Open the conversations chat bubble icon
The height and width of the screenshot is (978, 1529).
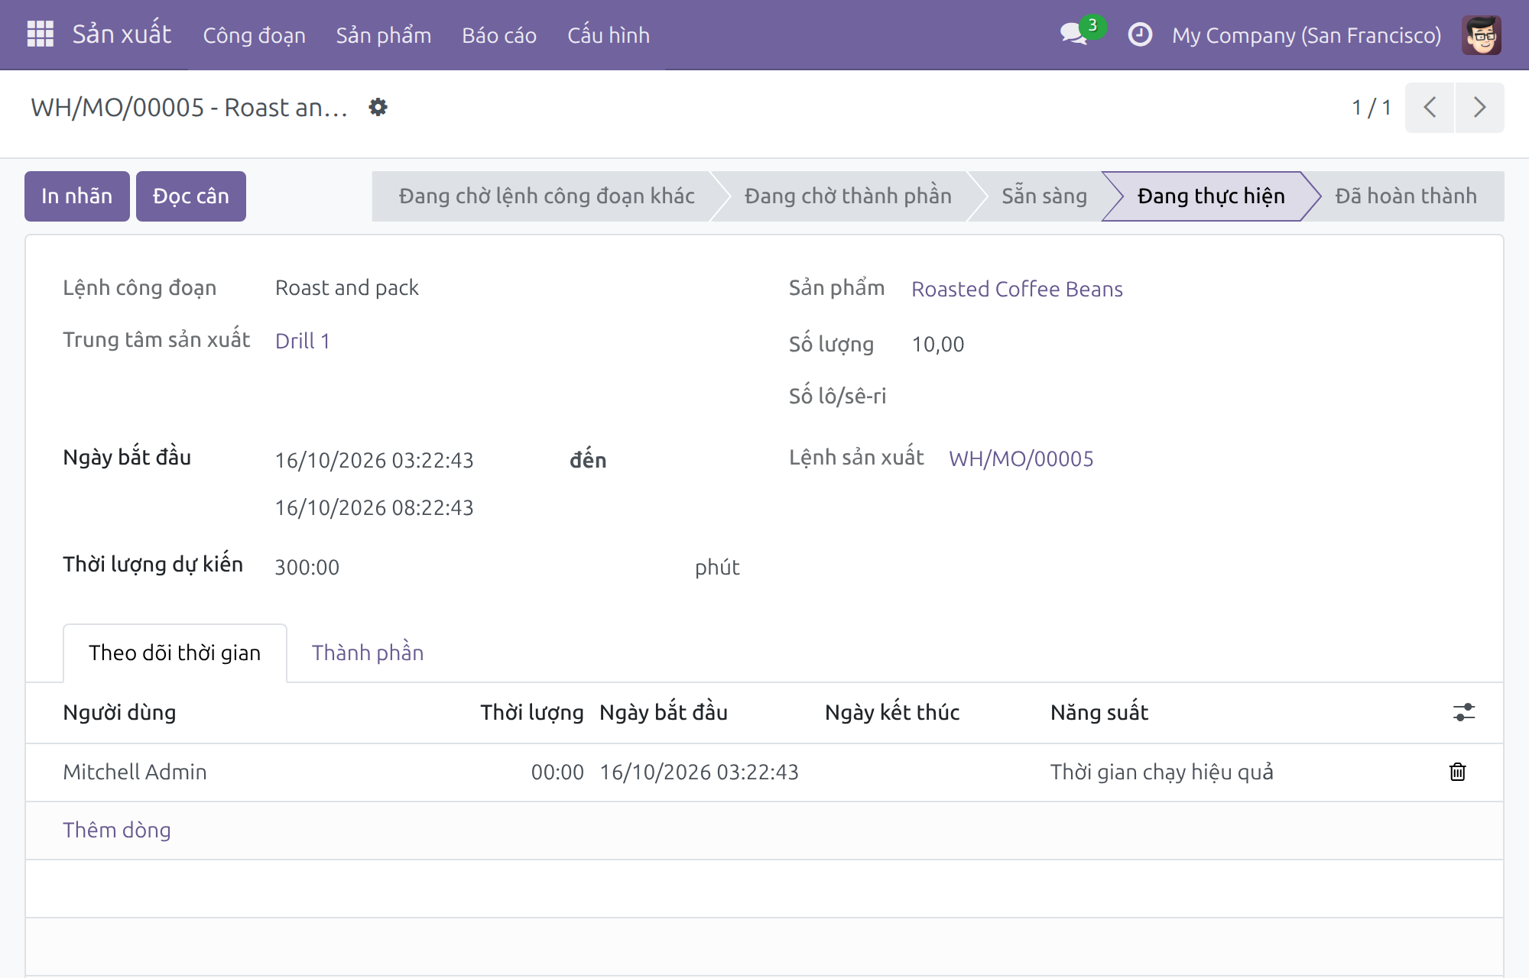click(1074, 34)
